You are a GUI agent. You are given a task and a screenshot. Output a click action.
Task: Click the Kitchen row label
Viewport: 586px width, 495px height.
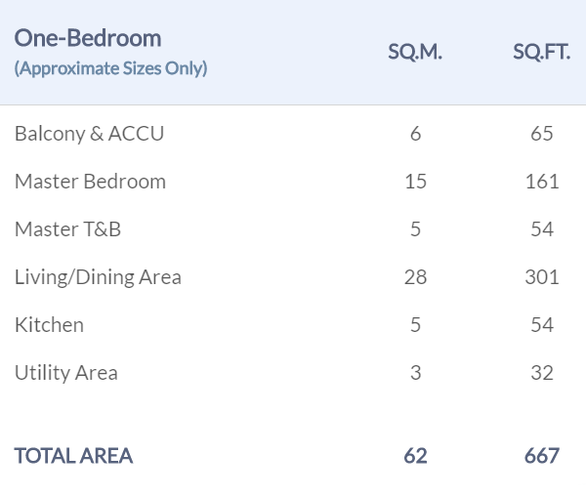click(49, 325)
